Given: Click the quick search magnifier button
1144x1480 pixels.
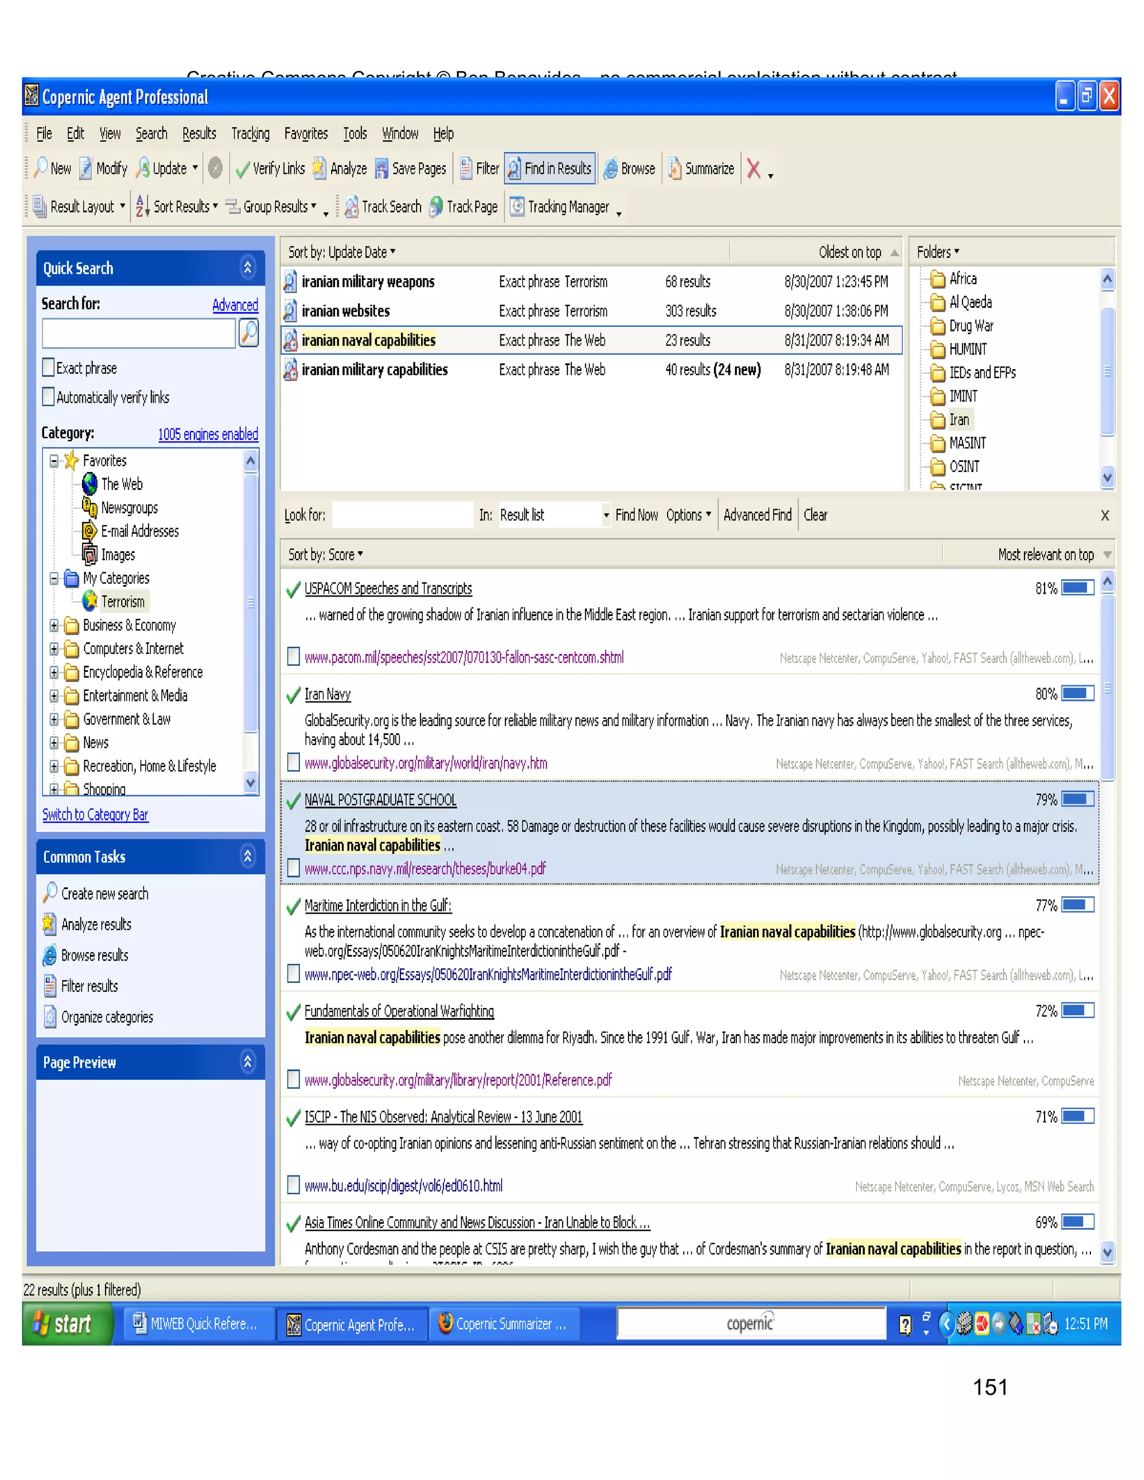Looking at the screenshot, I should 249,333.
